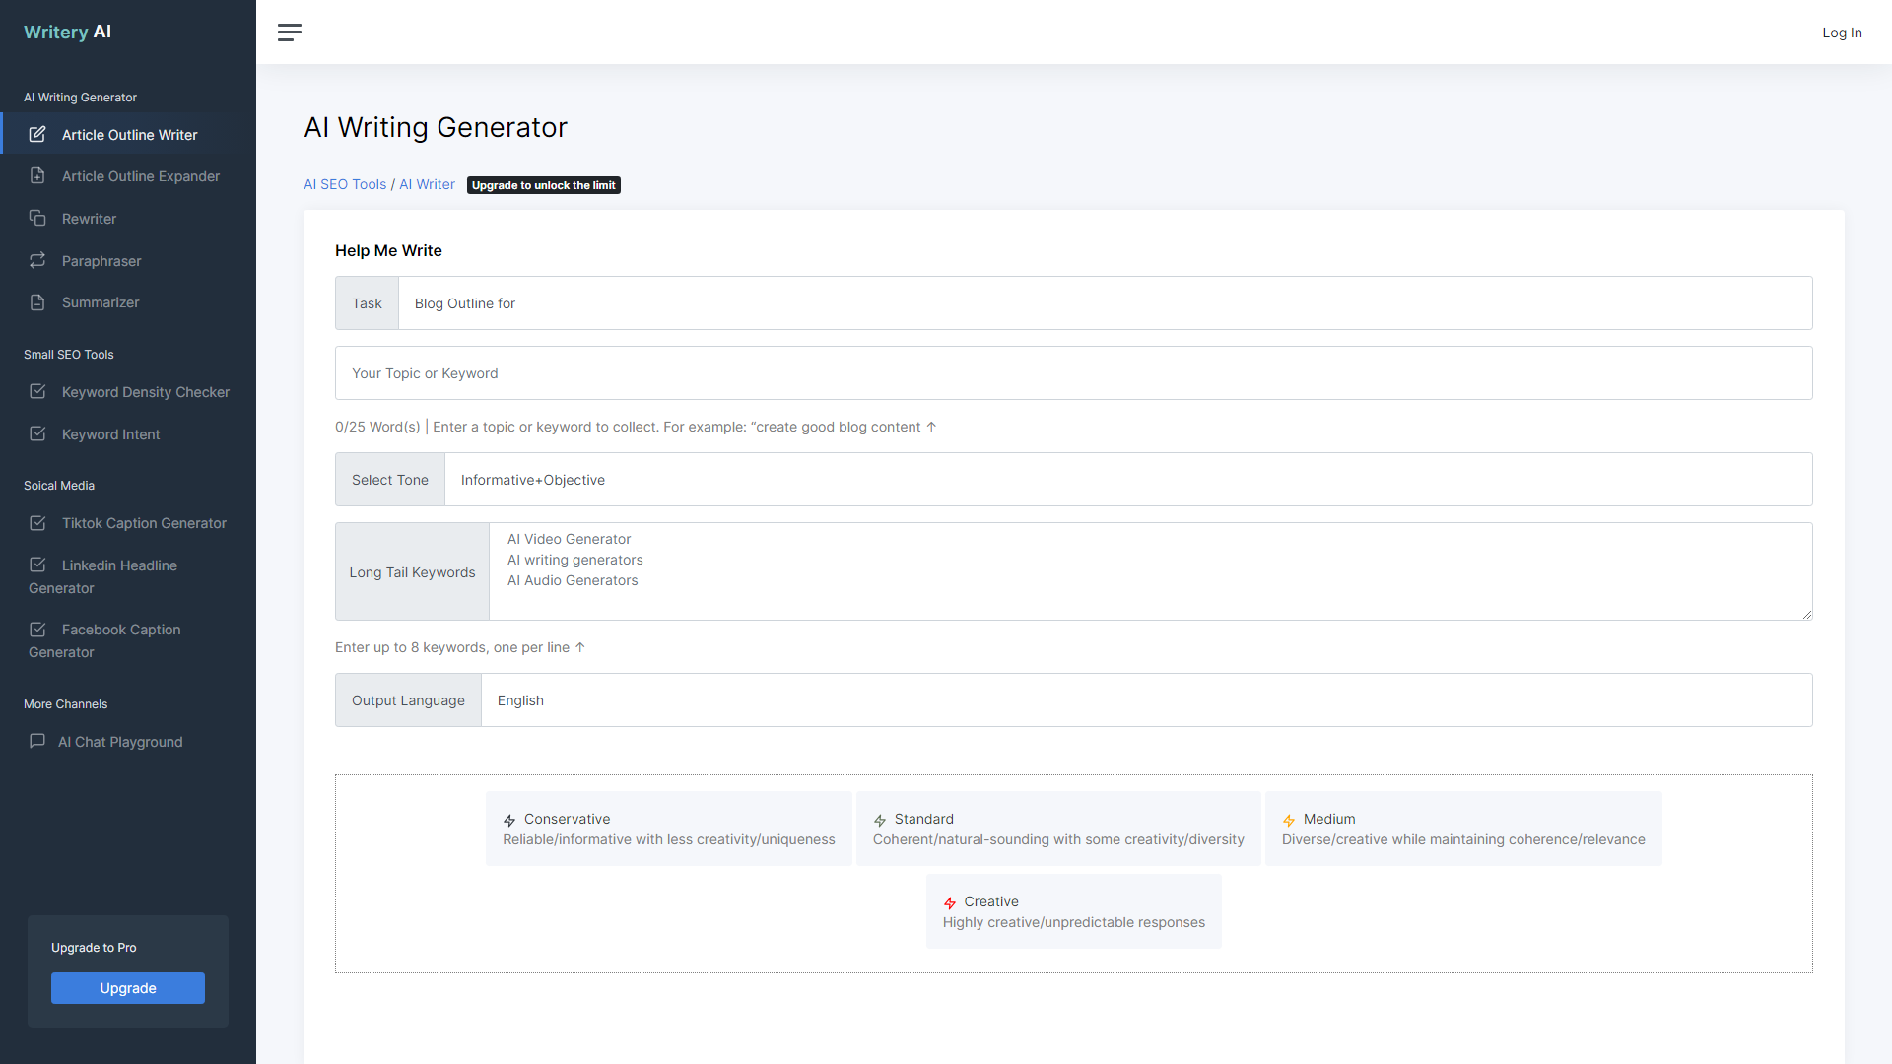The width and height of the screenshot is (1892, 1064).
Task: Click the Article Outline Expander file icon
Action: click(37, 175)
